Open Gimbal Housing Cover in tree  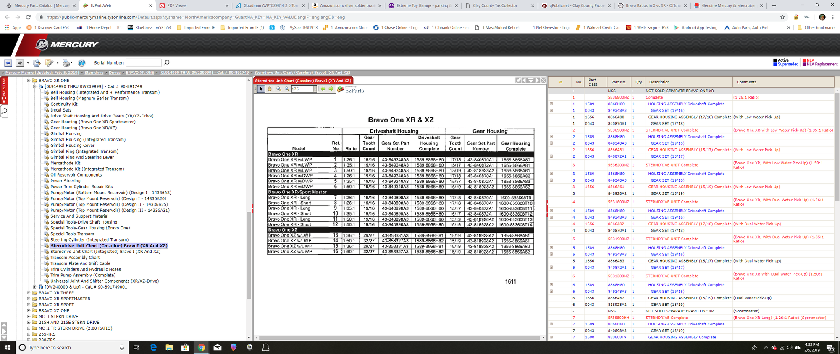[72, 146]
